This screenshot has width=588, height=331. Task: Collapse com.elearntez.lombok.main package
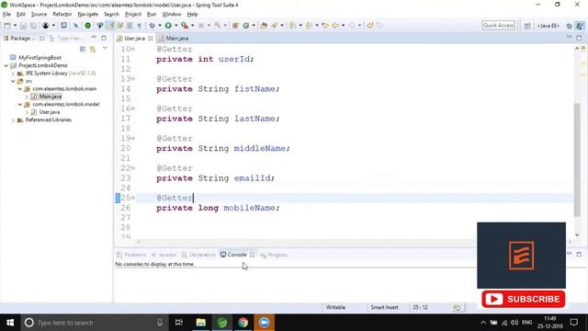coord(20,89)
